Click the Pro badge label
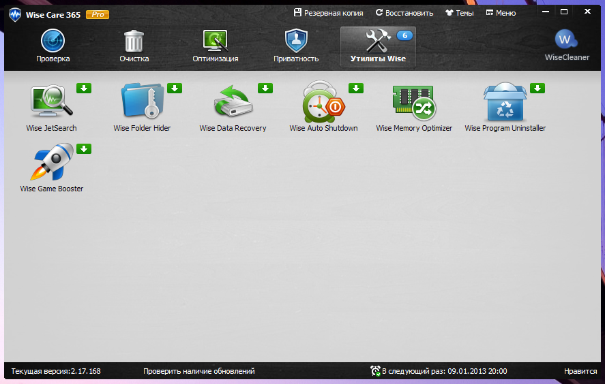The image size is (605, 384). tap(98, 14)
